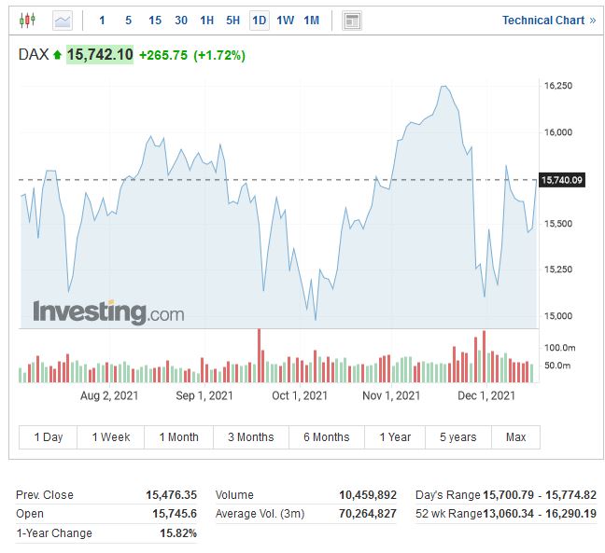Screen dimensions: 605x553
Task: Open the Technical Chart link
Action: pyautogui.click(x=543, y=20)
